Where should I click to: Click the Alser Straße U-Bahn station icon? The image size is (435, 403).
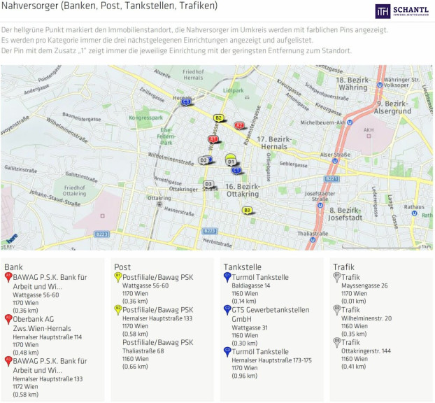click(x=335, y=160)
